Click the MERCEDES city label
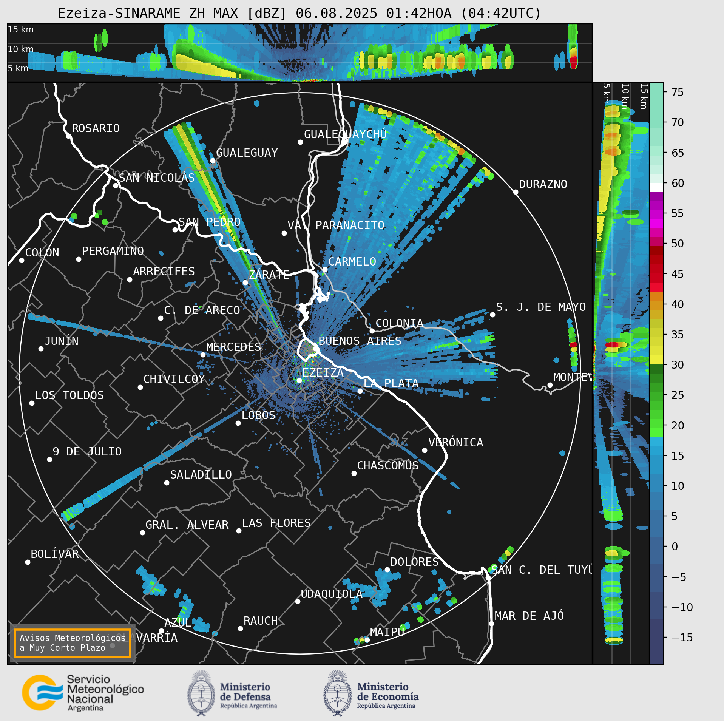 (234, 347)
